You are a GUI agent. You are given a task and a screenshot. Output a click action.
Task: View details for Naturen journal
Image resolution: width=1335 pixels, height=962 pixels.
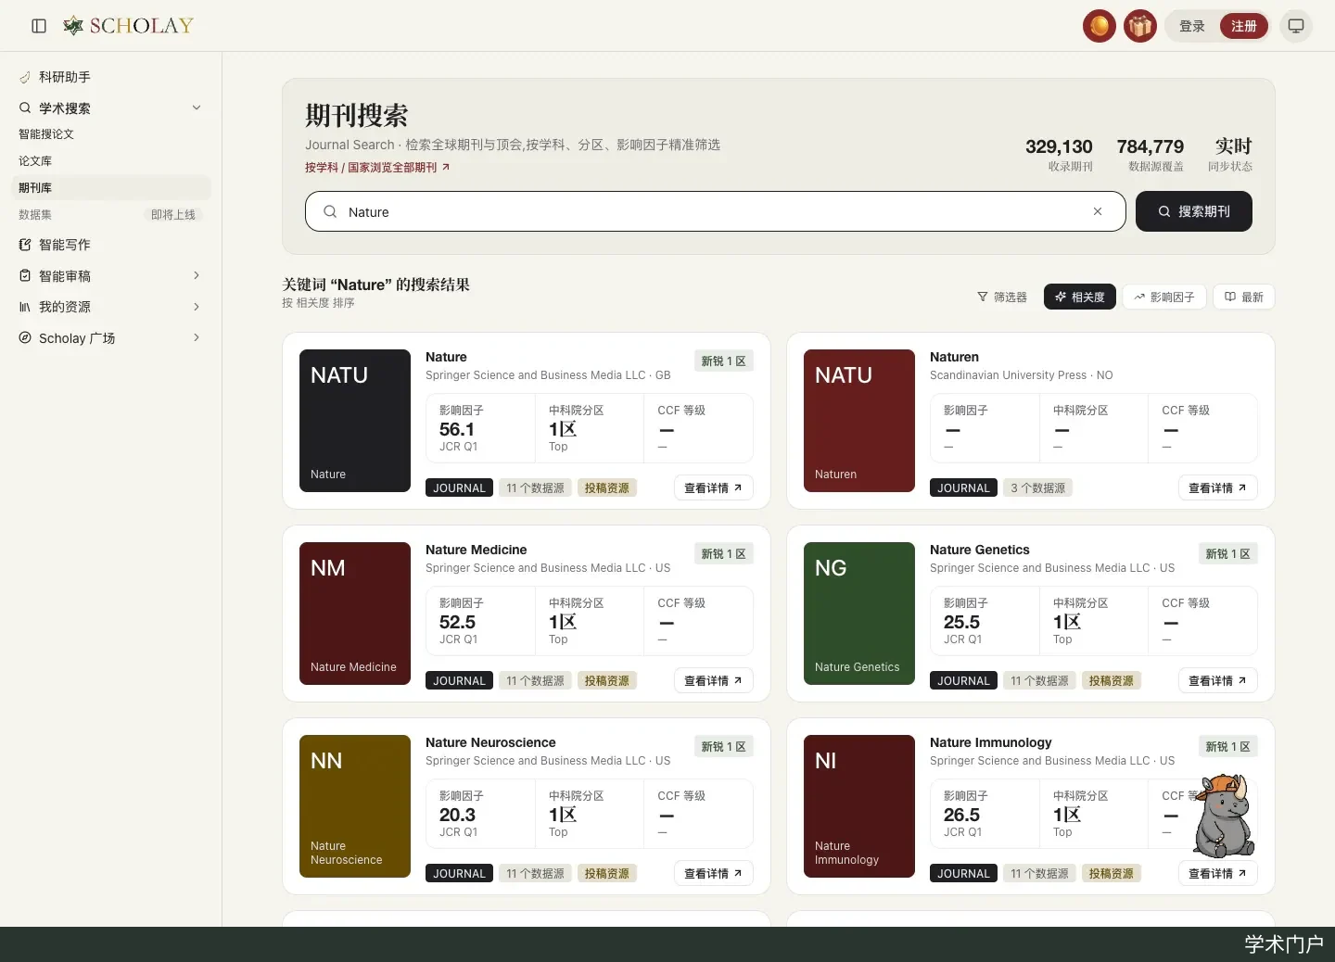1217,487
